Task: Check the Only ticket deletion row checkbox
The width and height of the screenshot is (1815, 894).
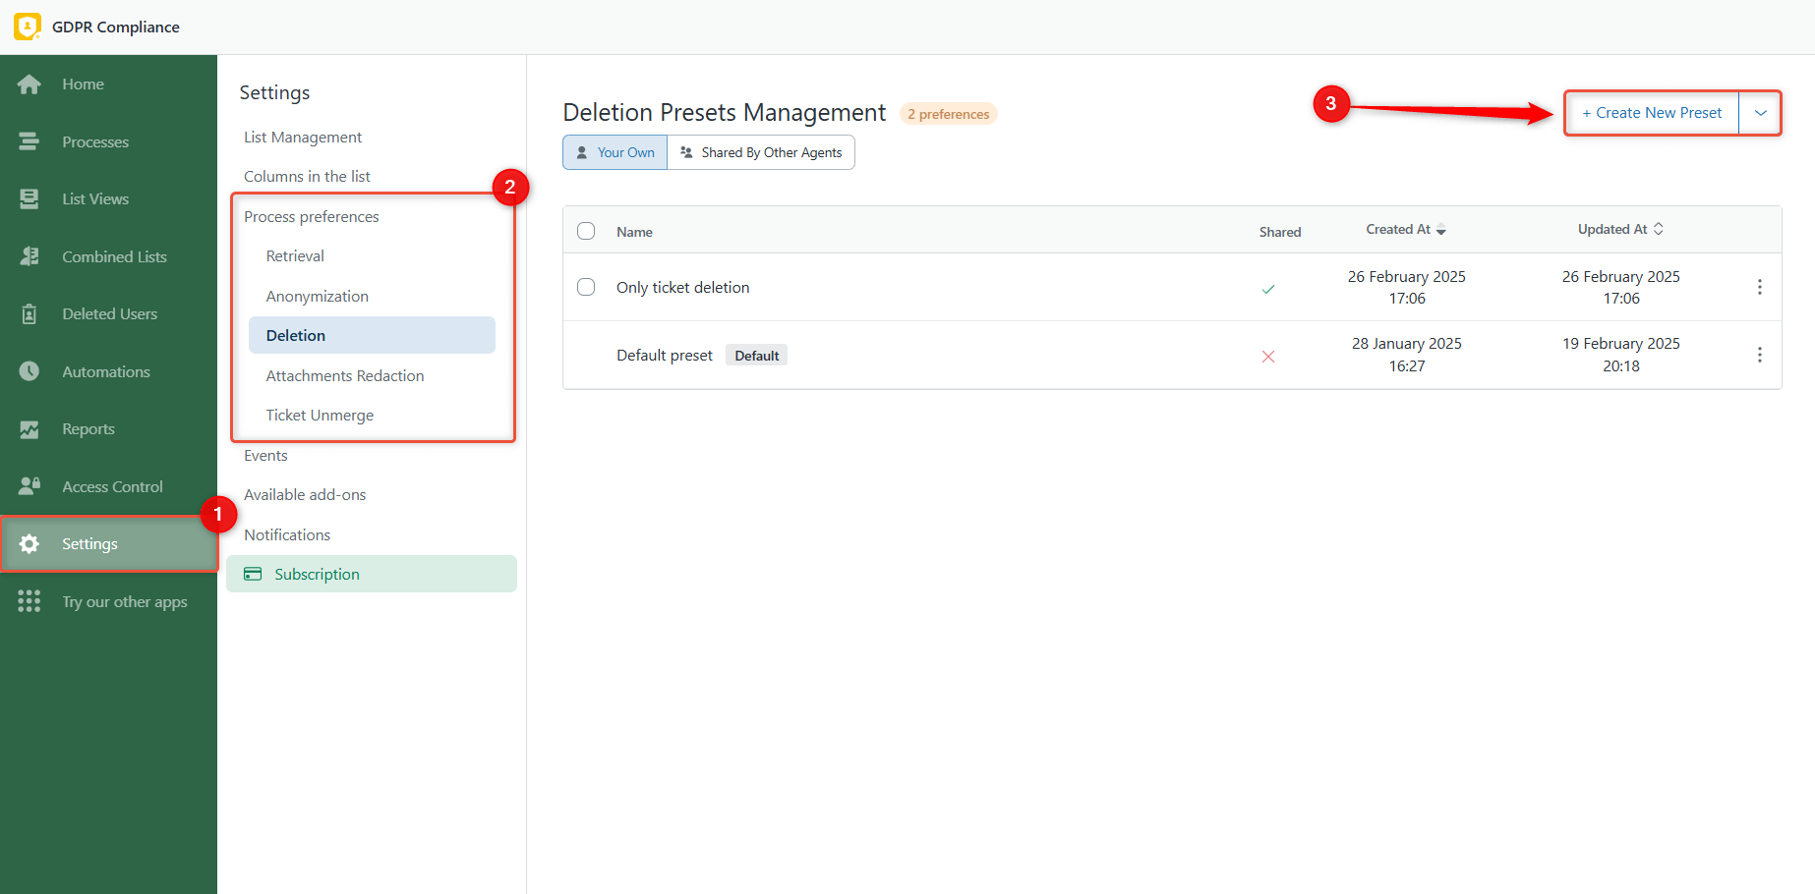Action: (586, 287)
